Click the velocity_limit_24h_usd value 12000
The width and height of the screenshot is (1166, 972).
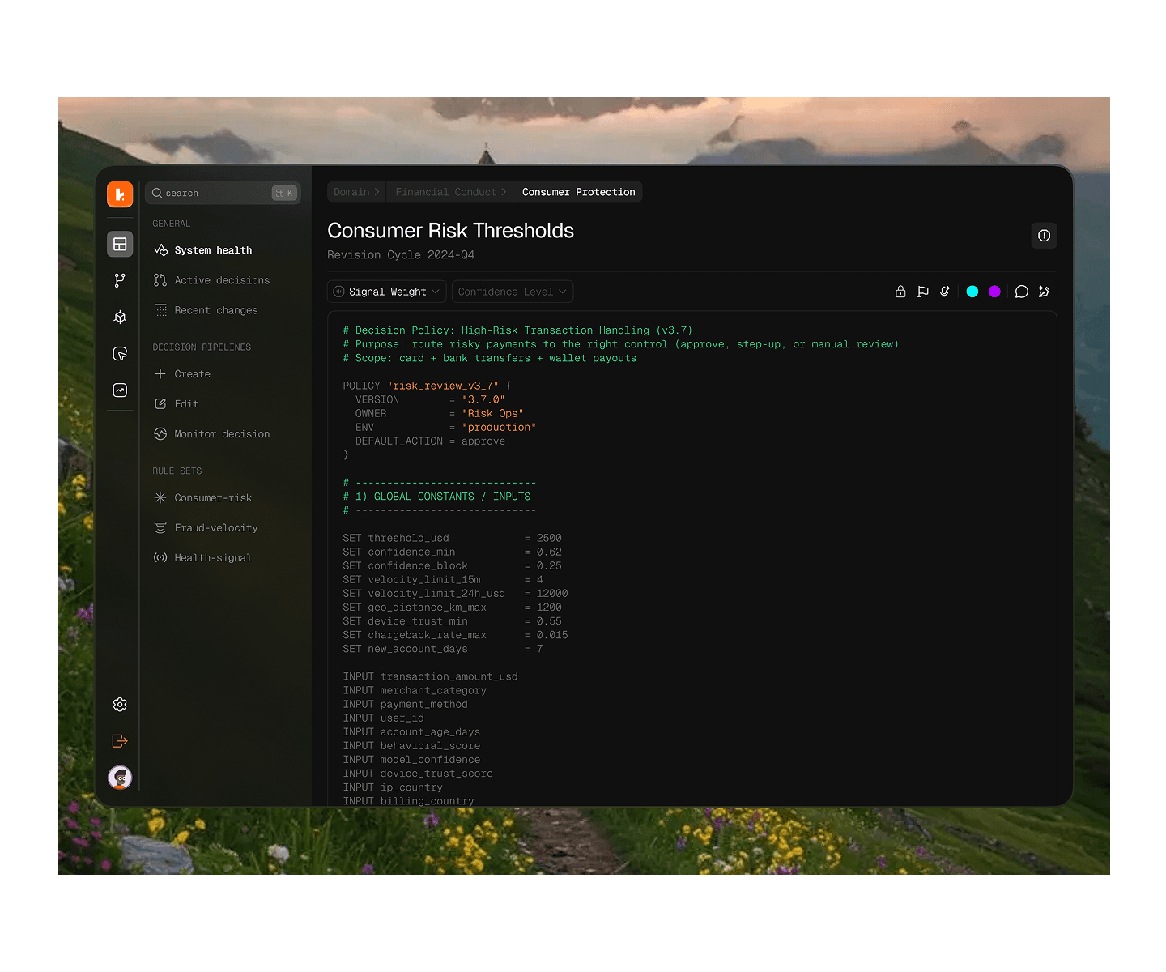coord(552,594)
